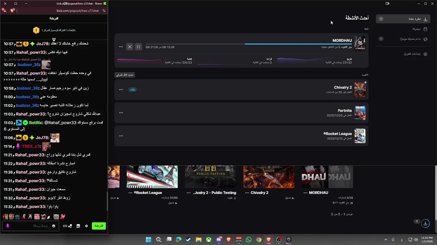Open more options for MORDHAU download row

[121, 47]
